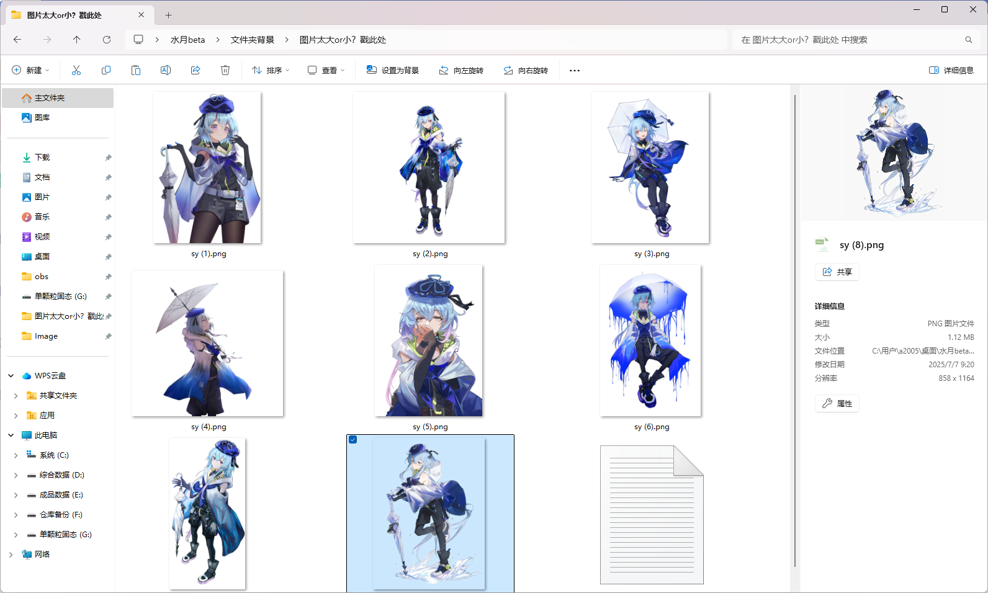Refresh the current folder view
Viewport: 988px width, 593px height.
(x=107, y=40)
